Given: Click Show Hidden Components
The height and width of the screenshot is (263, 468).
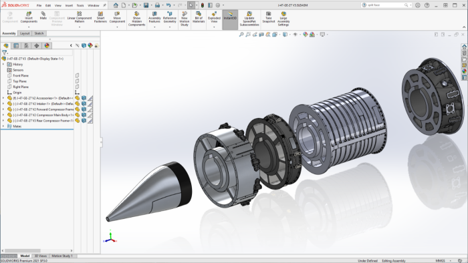Looking at the screenshot, I should pyautogui.click(x=136, y=19).
